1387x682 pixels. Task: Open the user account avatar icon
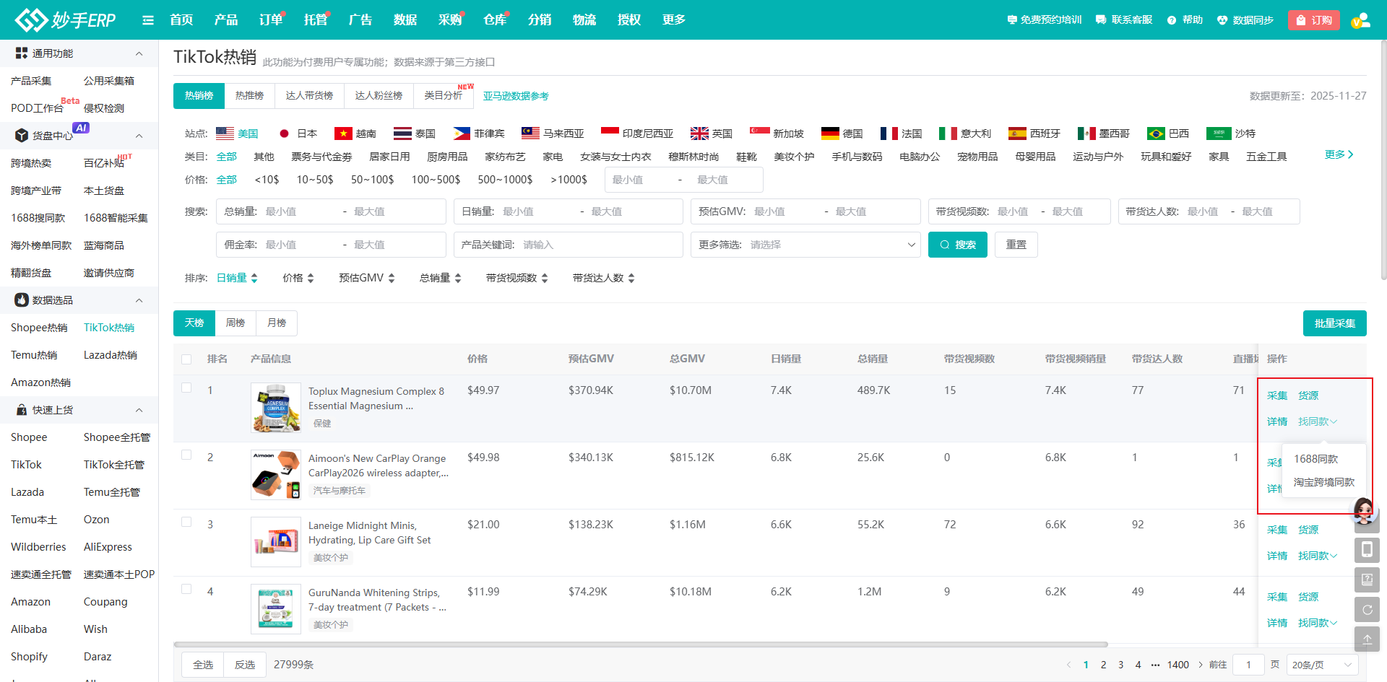click(1360, 20)
